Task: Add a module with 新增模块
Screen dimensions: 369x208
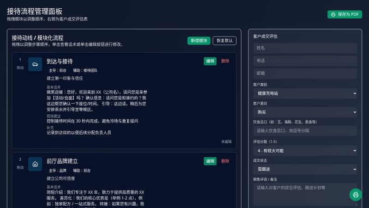Action: [x=199, y=41]
